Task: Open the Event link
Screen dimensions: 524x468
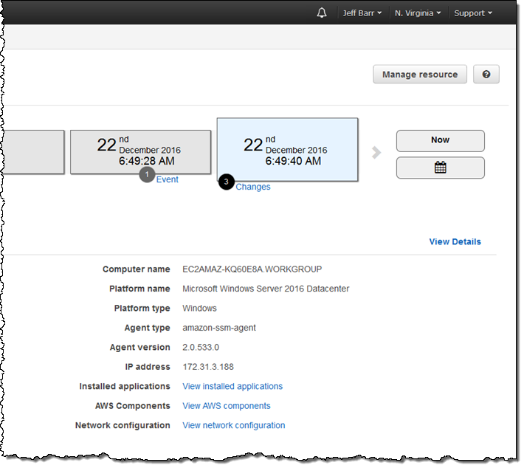Action: [x=167, y=179]
